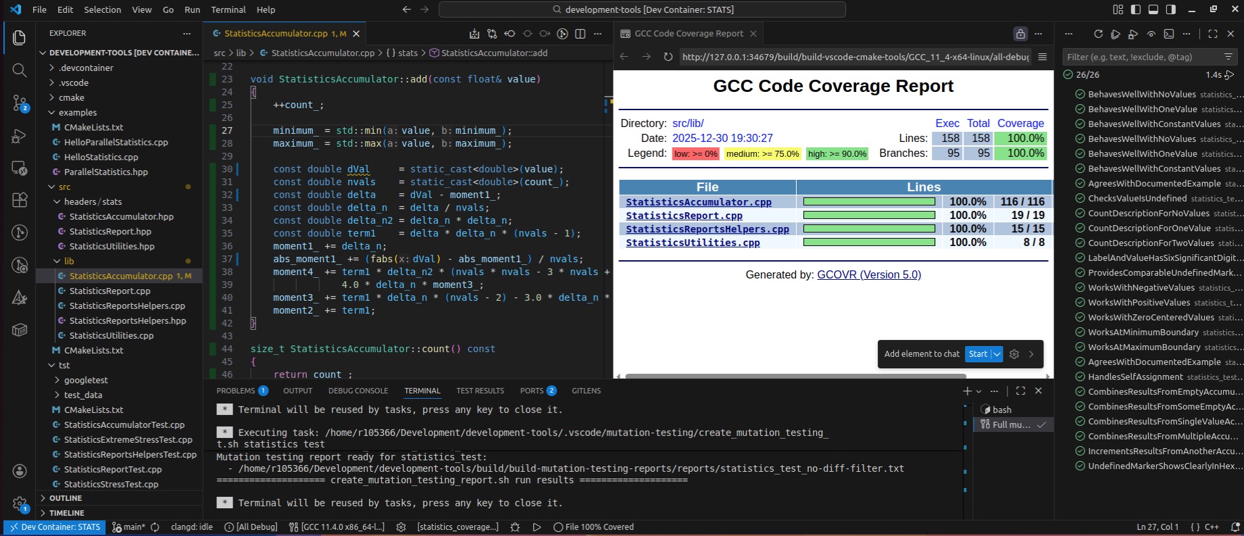1244x536 pixels.
Task: Open StatisticsReportsHelpers.cpp coverage link
Action: 707,229
